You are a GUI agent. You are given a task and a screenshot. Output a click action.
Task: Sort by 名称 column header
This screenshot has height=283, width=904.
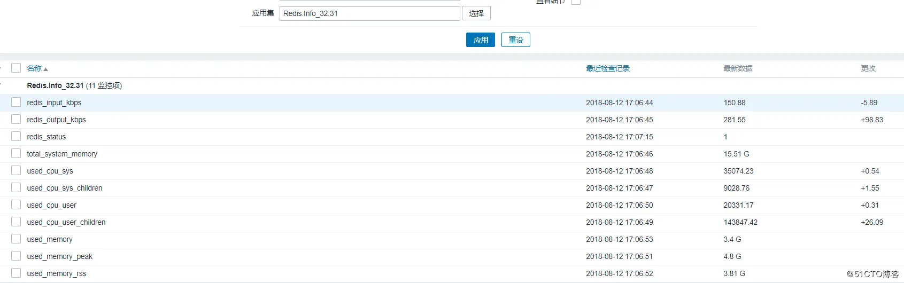(34, 68)
